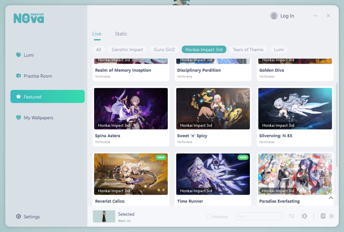Open the Sweet 'n' Spicy wallpaper thumbnail

pos(213,109)
